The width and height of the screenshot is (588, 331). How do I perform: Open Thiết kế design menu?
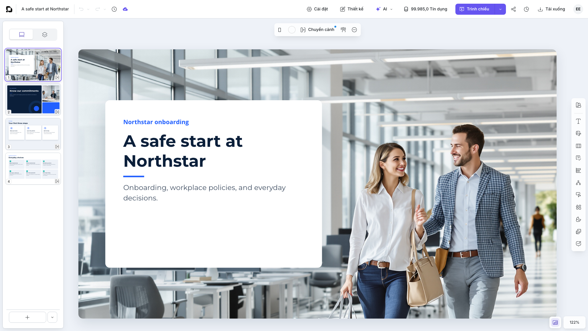coord(352,9)
